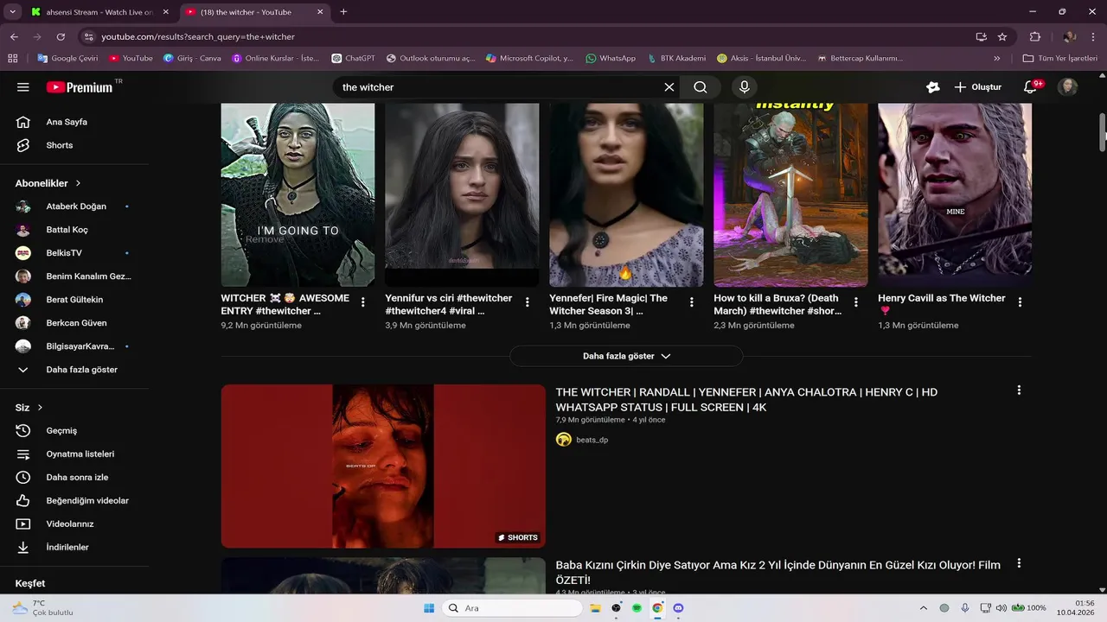
Task: Go back with browser back arrow
Action: tap(14, 37)
